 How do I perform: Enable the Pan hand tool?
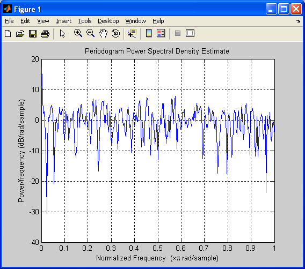pyautogui.click(x=103, y=33)
